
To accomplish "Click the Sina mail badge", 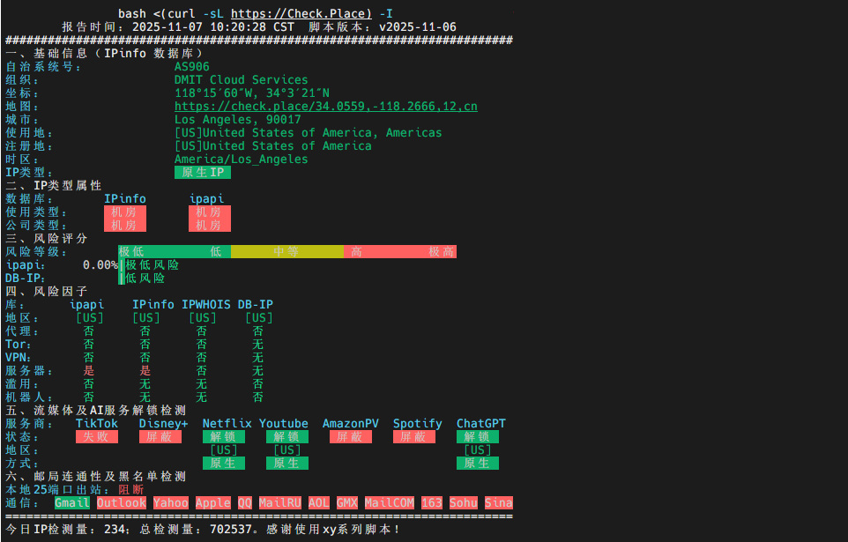I will coord(499,503).
